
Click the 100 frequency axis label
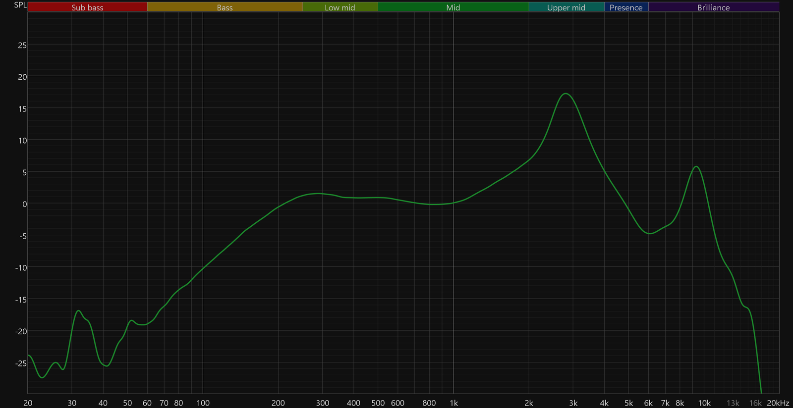tap(203, 403)
